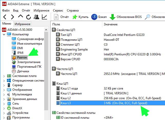Open the Отчёт menu
165x120 pixels.
point(26,11)
